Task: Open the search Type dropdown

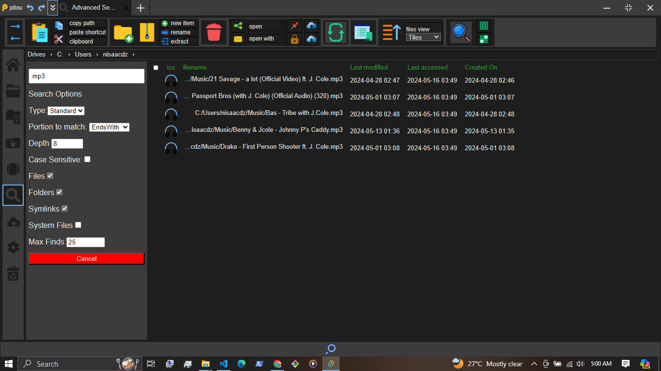Action: (66, 111)
